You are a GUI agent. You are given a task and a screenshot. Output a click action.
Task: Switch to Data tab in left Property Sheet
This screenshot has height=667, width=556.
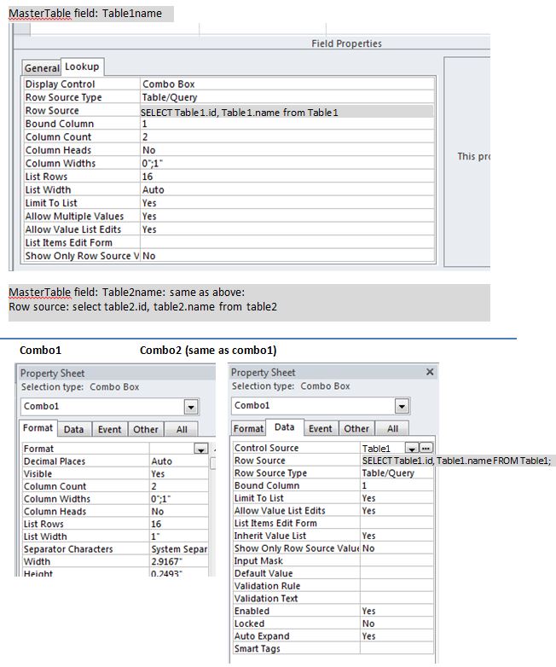[73, 429]
